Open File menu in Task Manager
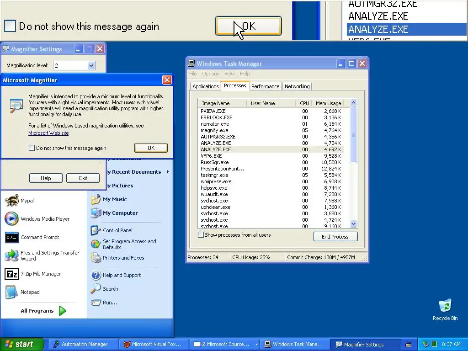Screen dimensions: 468x351 [193, 74]
